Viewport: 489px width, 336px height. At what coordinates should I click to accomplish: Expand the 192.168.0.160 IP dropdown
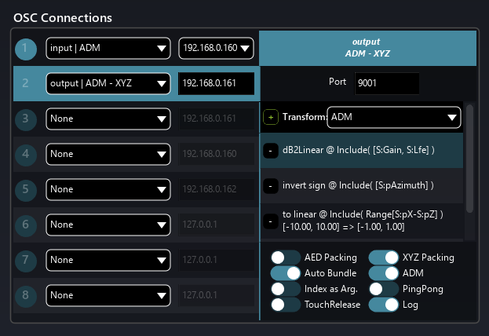216,49
